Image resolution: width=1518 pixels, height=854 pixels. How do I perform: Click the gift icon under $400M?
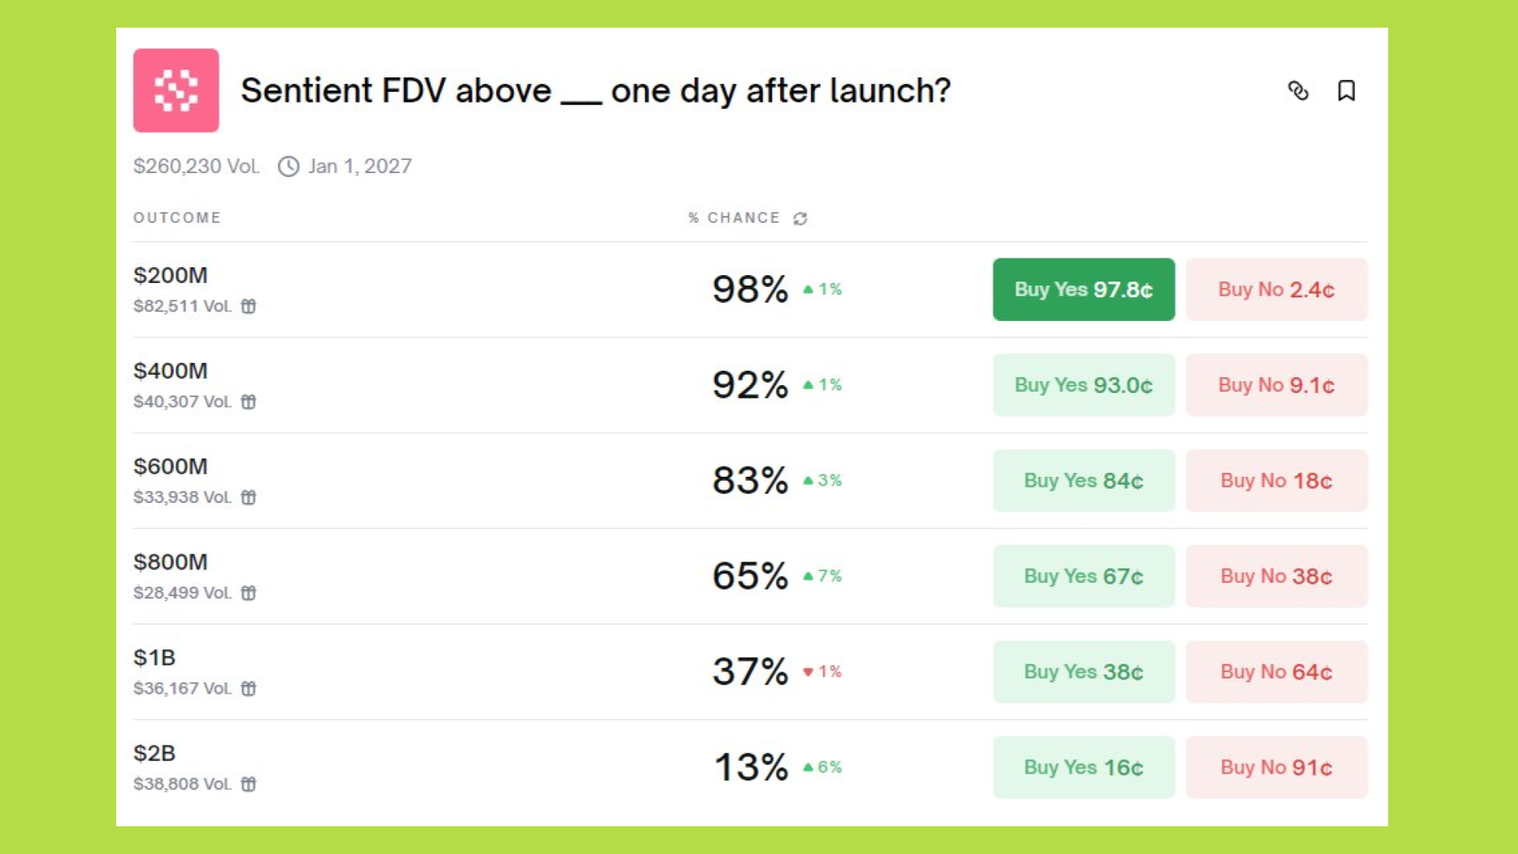[x=248, y=402]
